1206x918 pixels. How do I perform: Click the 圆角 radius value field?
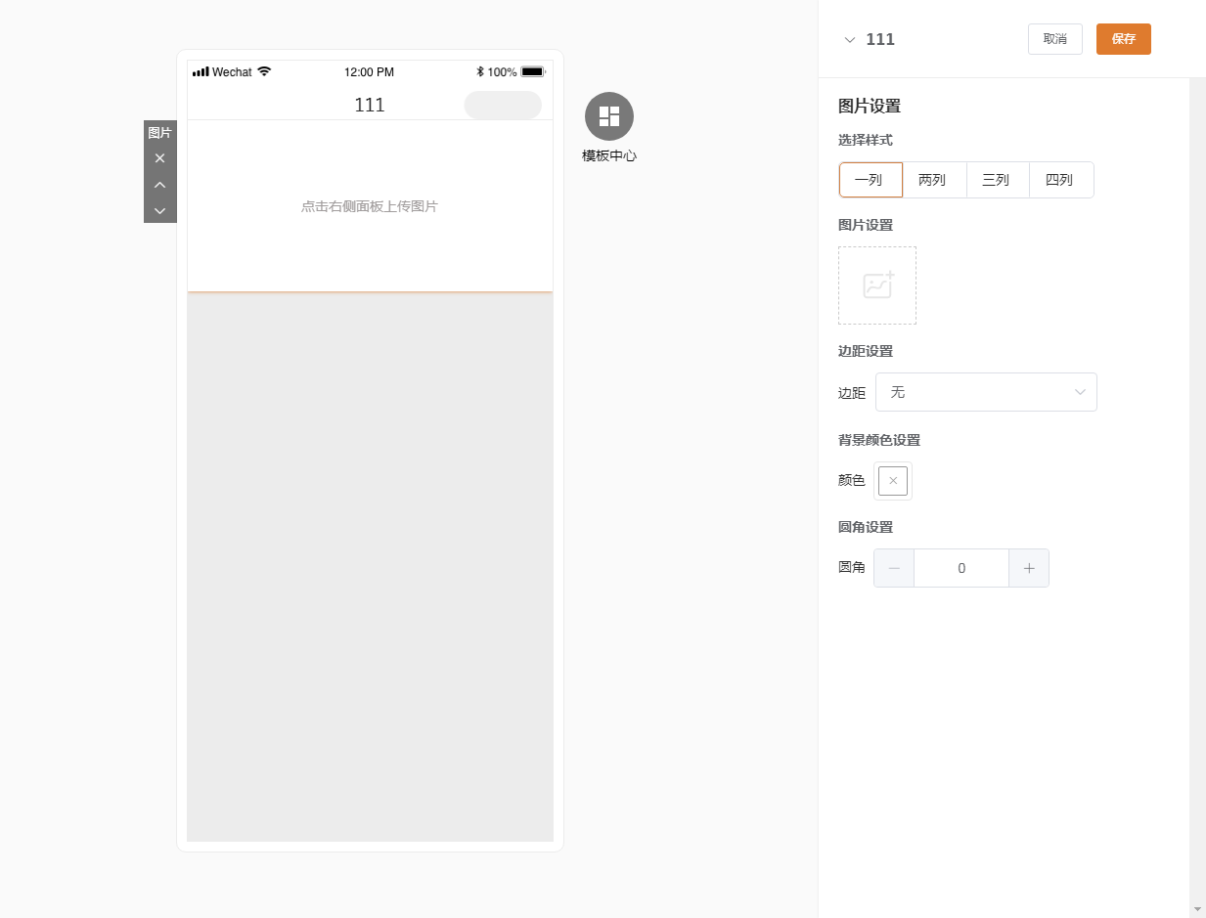[960, 568]
